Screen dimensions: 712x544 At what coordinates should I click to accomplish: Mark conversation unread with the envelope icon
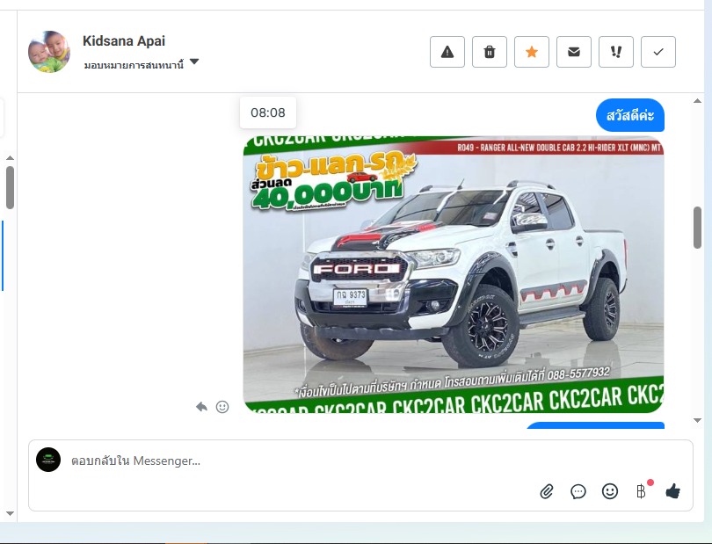(574, 52)
